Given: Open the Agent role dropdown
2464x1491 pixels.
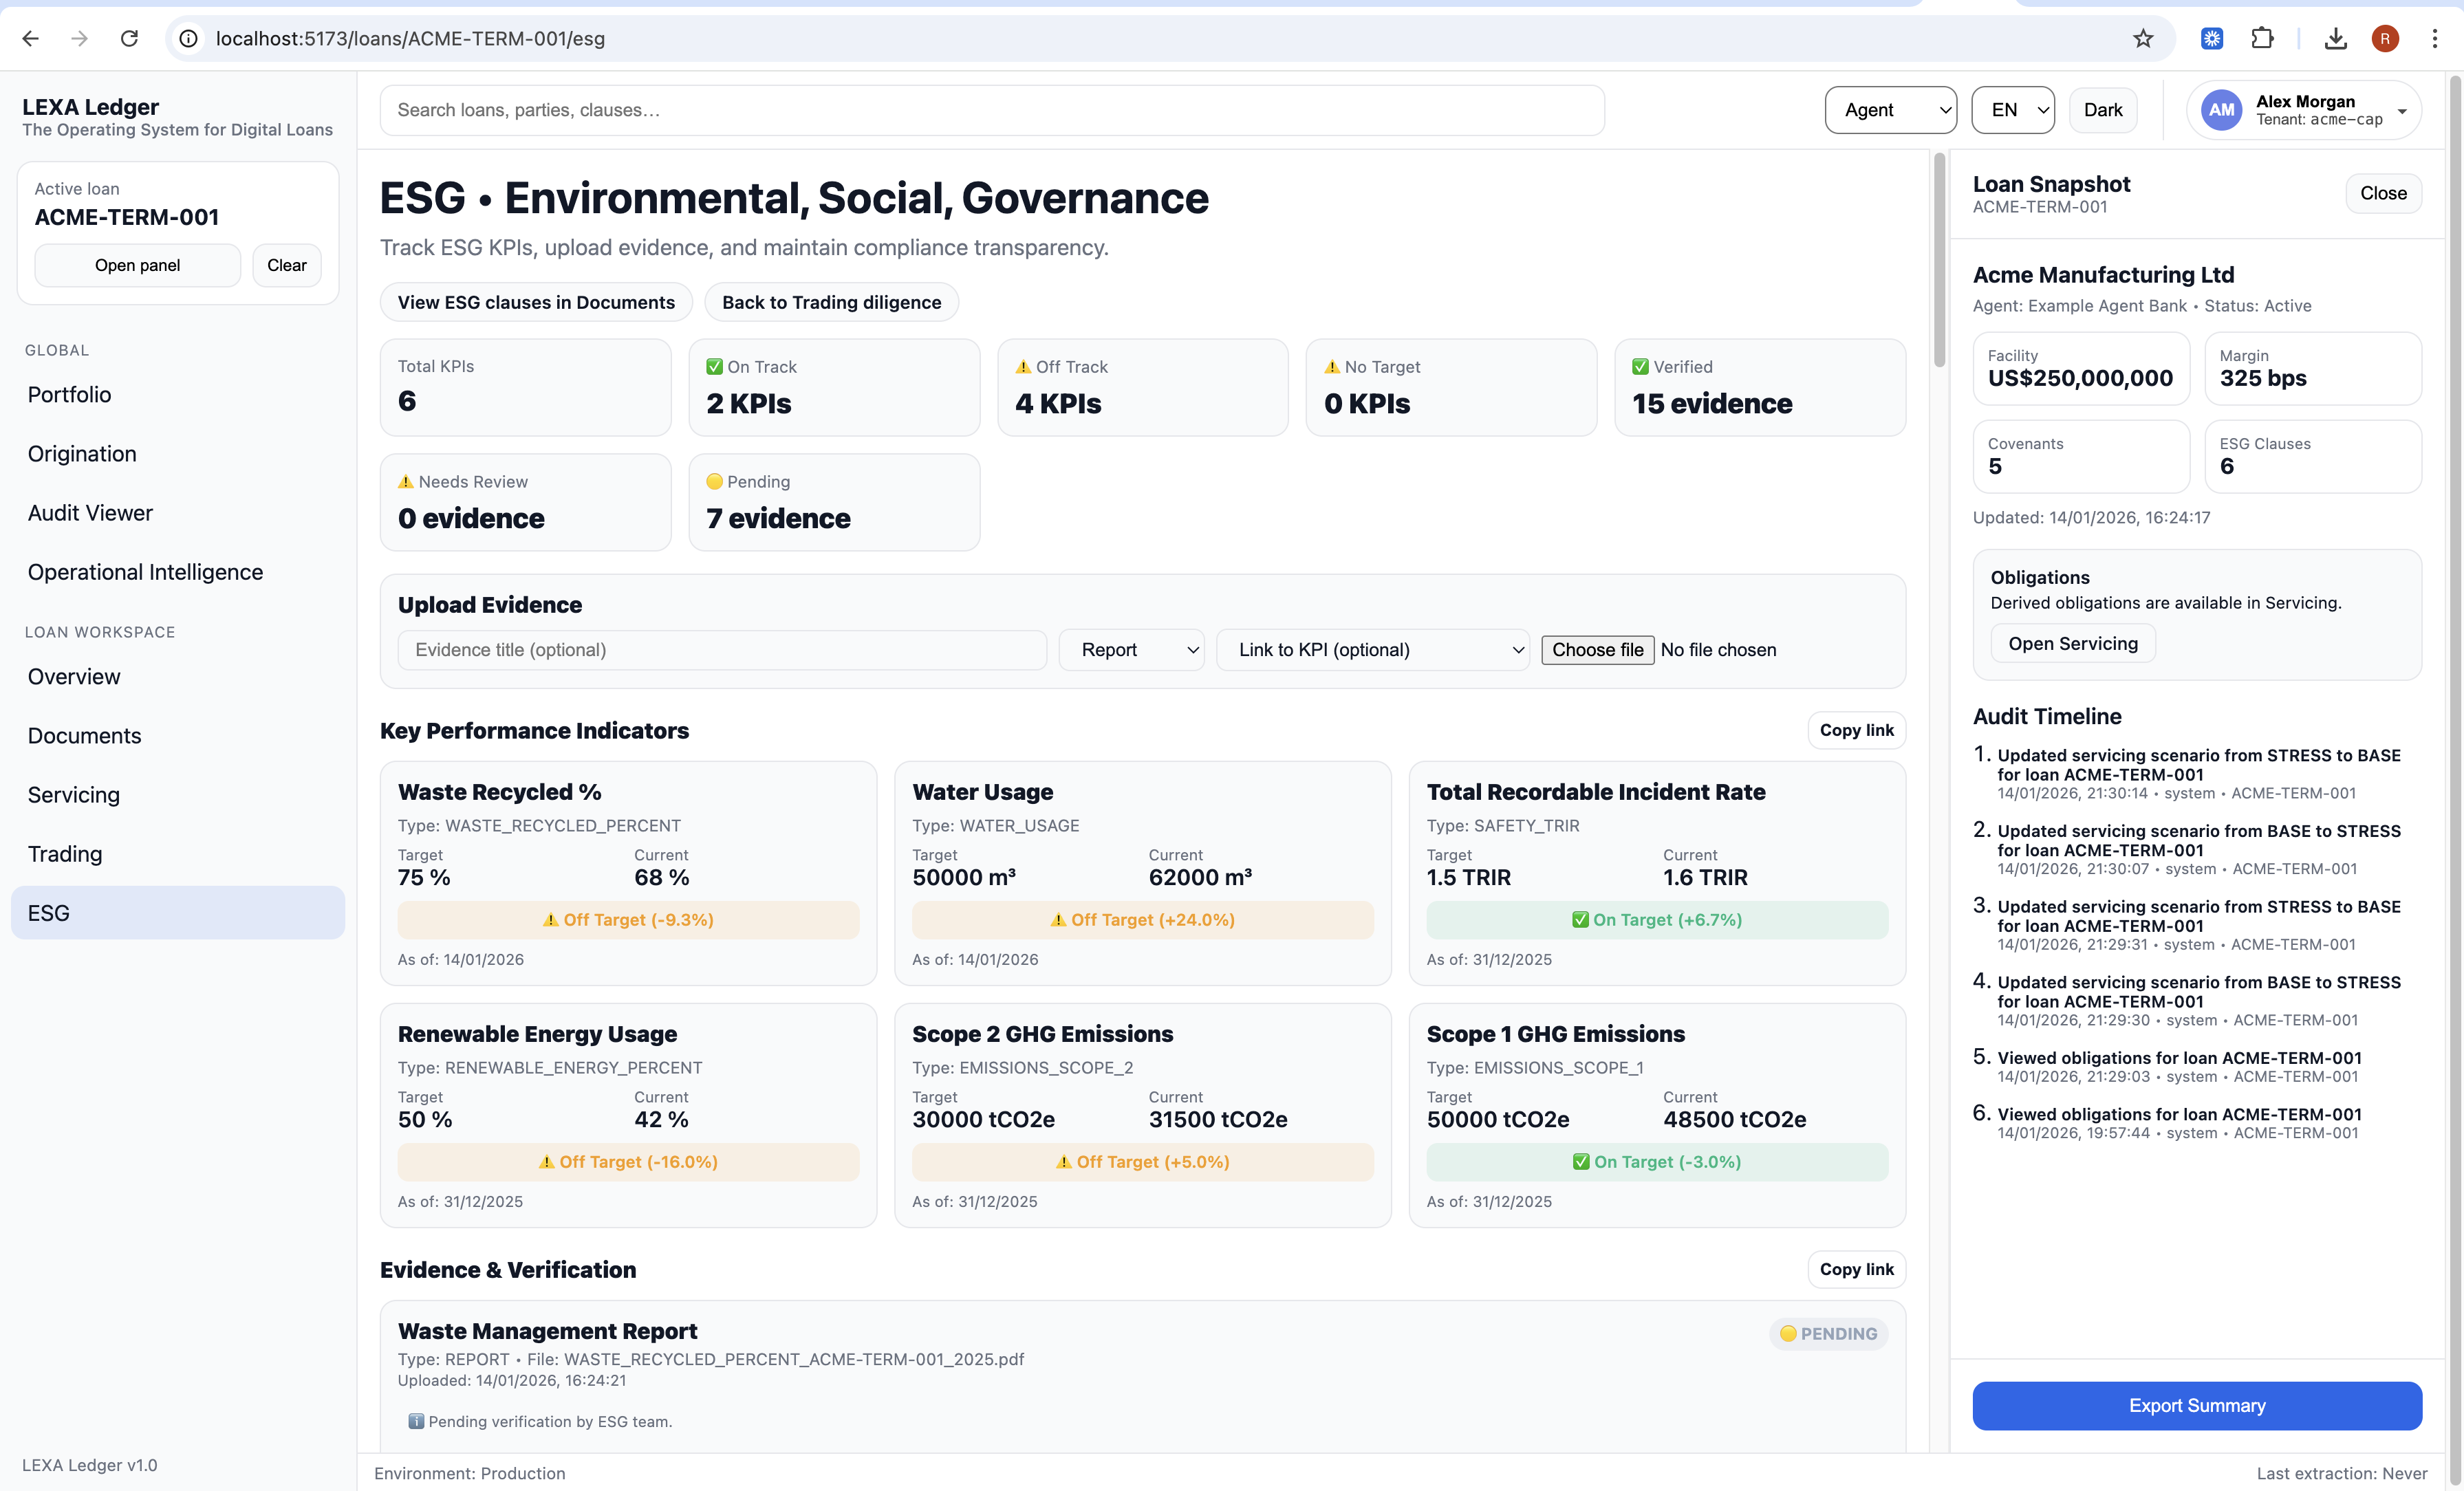Looking at the screenshot, I should (x=1889, y=110).
